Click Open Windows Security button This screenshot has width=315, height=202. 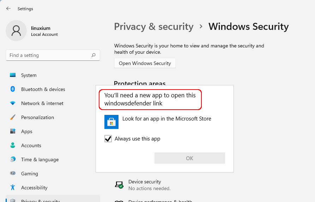coord(145,63)
